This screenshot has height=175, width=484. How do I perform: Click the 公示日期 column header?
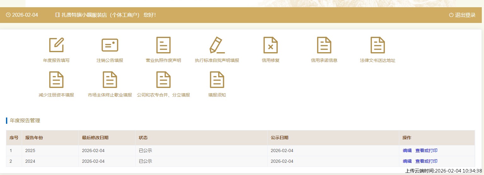(x=279, y=138)
